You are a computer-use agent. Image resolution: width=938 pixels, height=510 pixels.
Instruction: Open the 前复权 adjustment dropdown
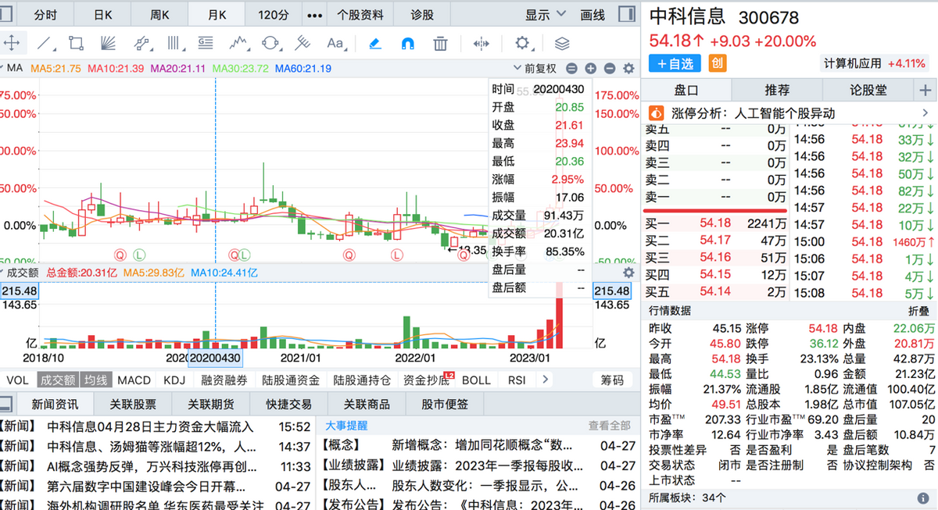[535, 69]
